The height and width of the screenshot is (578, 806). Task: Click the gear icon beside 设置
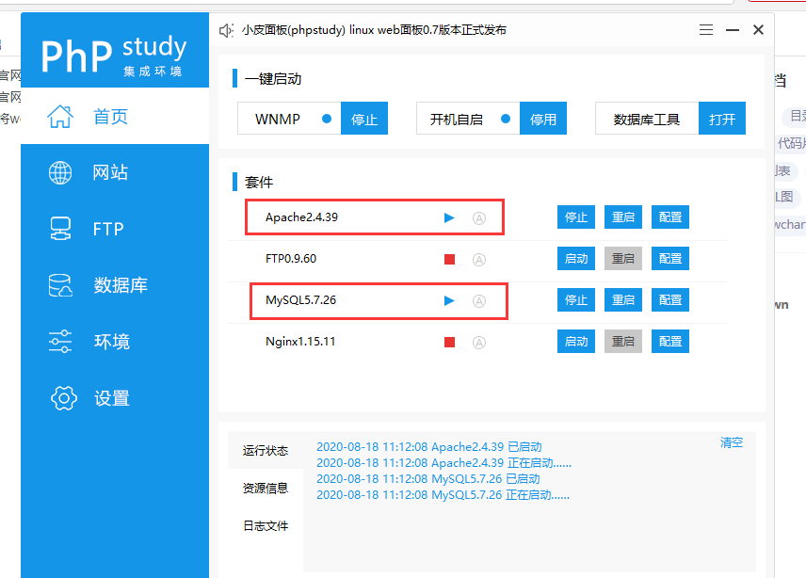tap(64, 398)
